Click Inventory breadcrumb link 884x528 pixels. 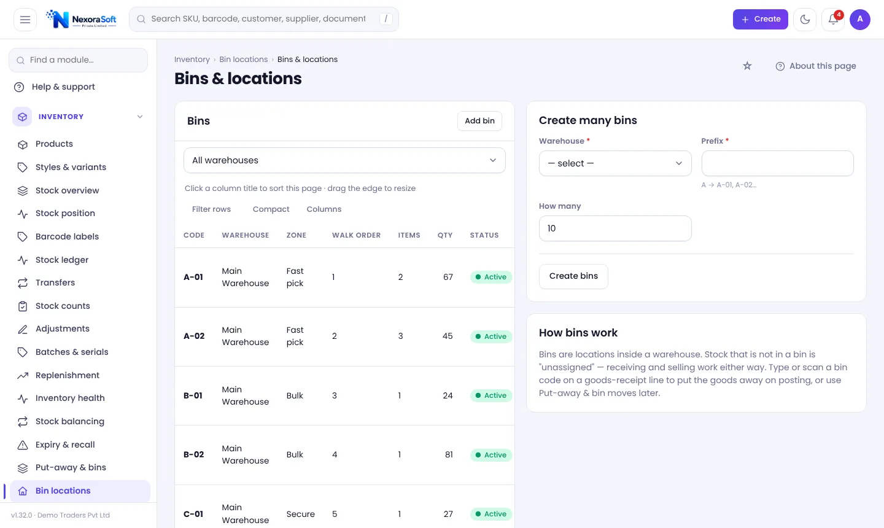(192, 60)
